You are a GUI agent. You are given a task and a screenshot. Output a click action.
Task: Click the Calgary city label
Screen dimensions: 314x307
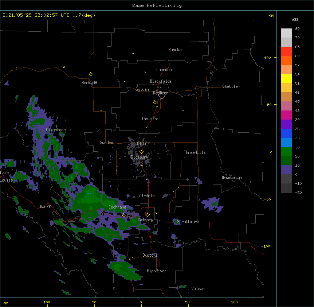(x=146, y=220)
